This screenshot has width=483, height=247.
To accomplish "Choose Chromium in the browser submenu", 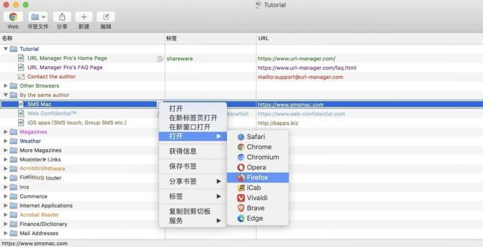I will tap(258, 157).
